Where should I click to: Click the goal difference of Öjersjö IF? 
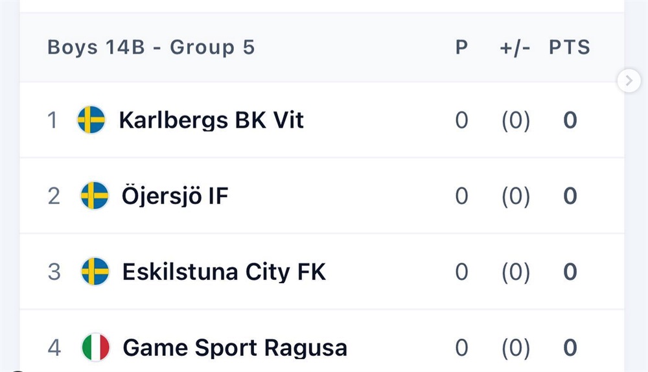516,196
